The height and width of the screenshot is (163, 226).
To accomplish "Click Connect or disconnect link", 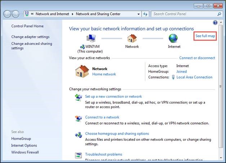I will tap(197, 58).
